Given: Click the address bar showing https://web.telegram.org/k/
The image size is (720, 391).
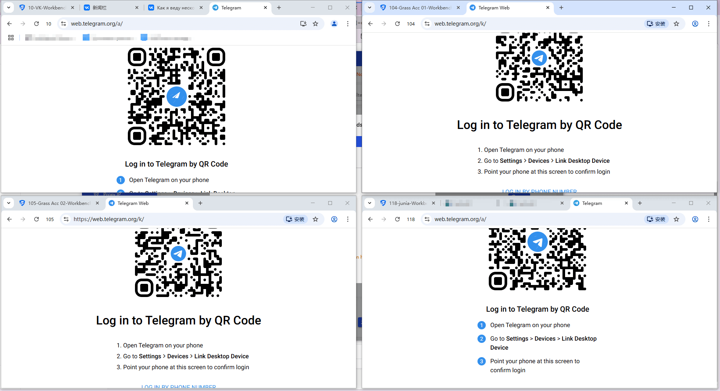Looking at the screenshot, I should (109, 219).
